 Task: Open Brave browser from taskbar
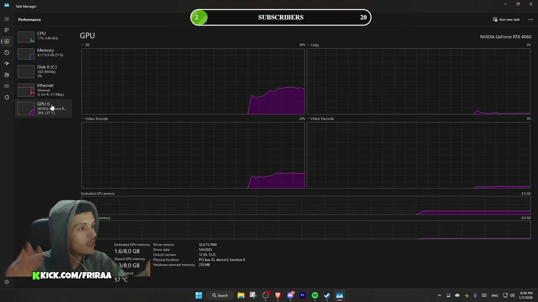278,295
